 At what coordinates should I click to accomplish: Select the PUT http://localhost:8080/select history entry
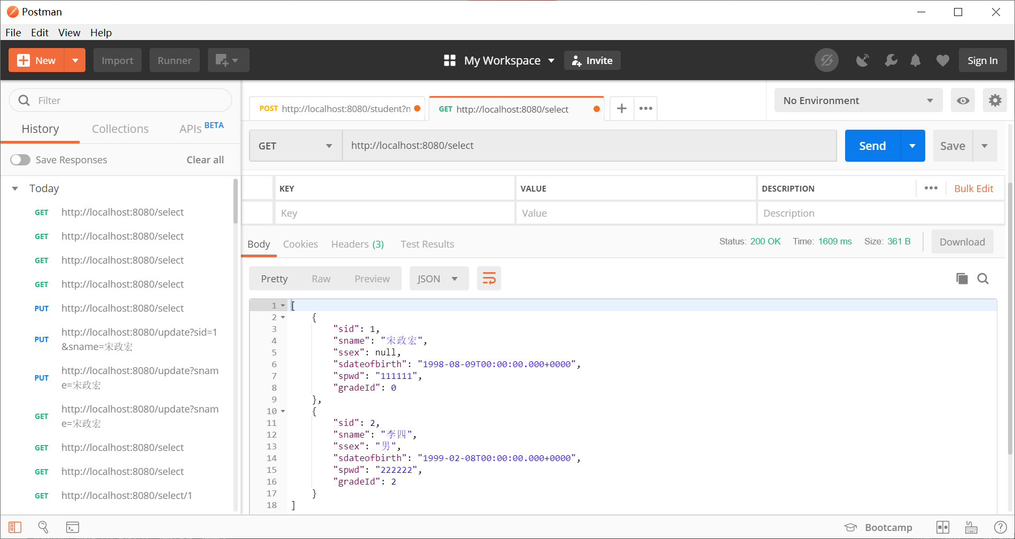coord(122,308)
